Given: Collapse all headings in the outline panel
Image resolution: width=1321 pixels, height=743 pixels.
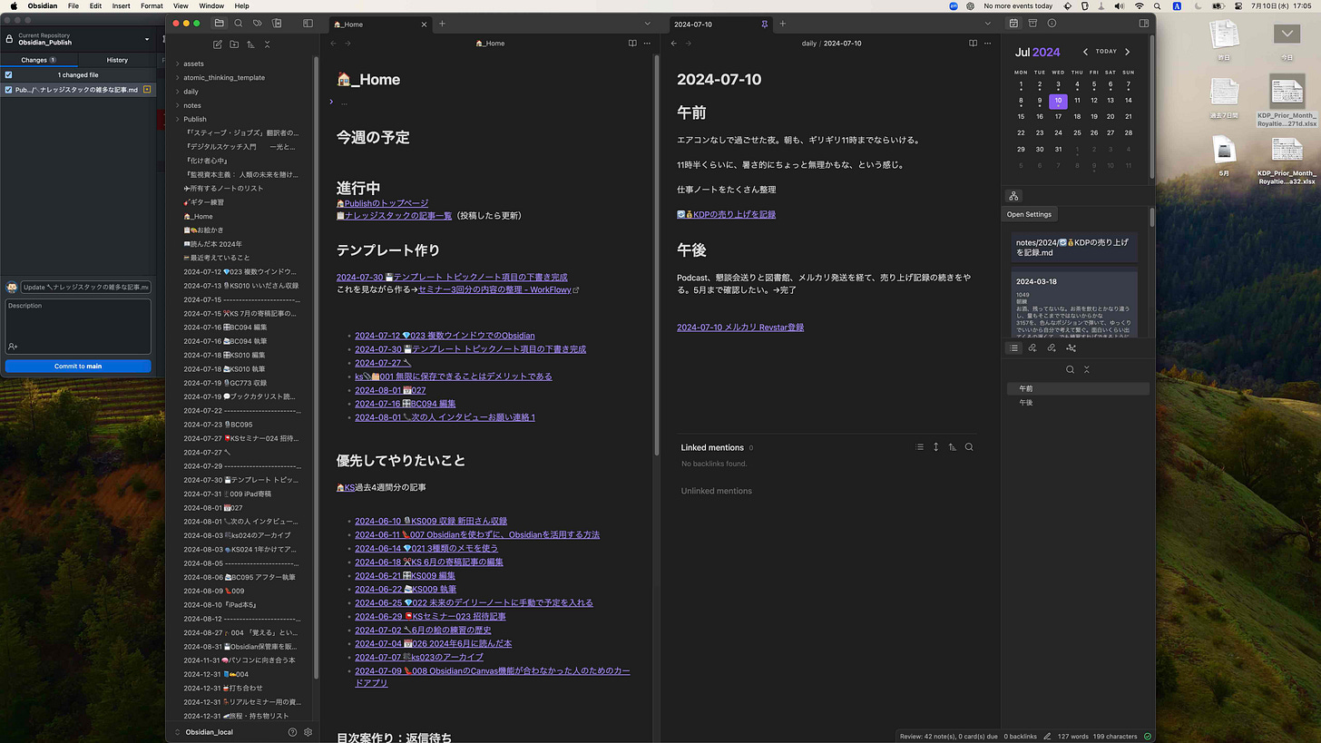Looking at the screenshot, I should pos(1086,369).
